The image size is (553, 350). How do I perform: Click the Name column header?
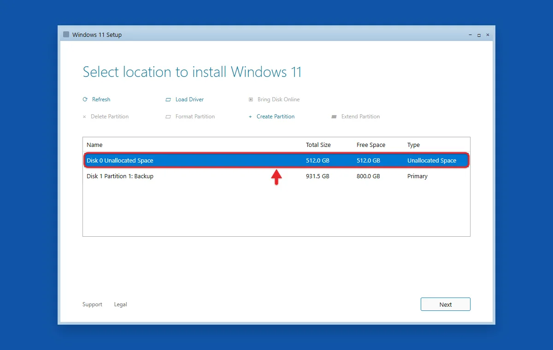[x=95, y=145]
